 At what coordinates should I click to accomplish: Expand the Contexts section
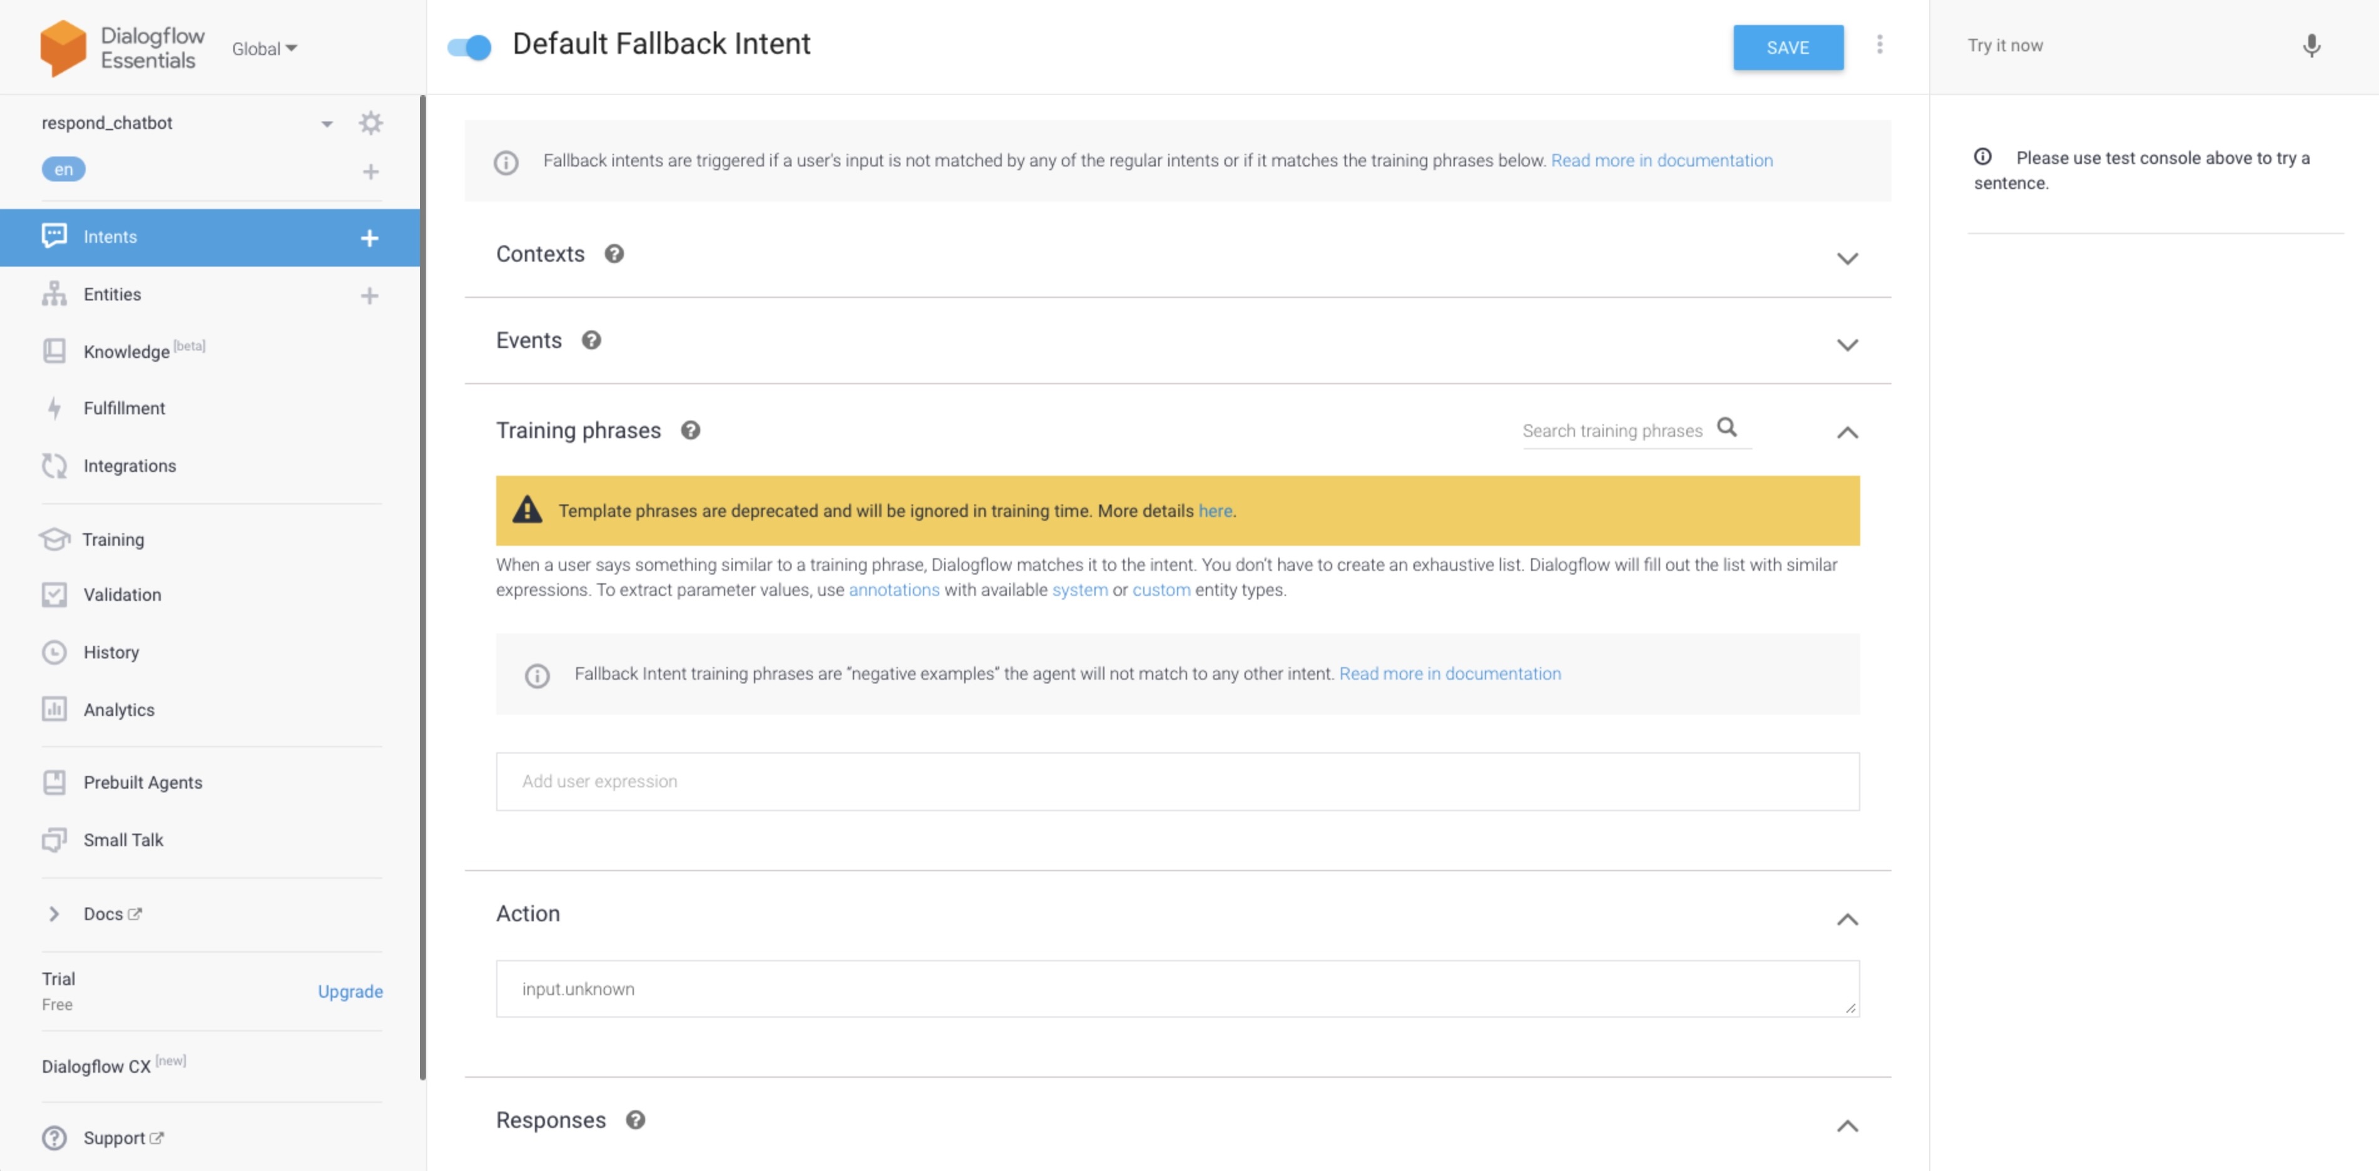[x=1846, y=258]
